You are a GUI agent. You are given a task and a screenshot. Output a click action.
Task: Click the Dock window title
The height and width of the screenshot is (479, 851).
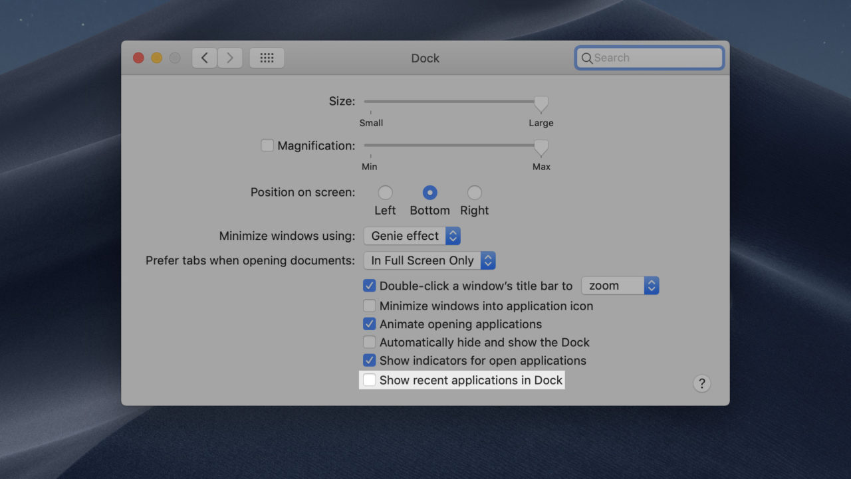pyautogui.click(x=425, y=58)
